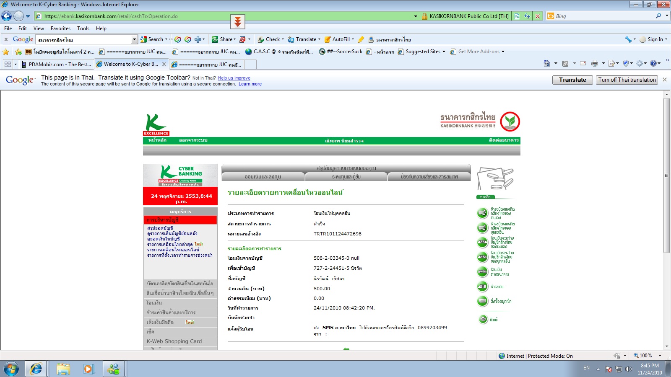Click Turn off Thai translation button
The image size is (671, 377).
pyautogui.click(x=627, y=80)
